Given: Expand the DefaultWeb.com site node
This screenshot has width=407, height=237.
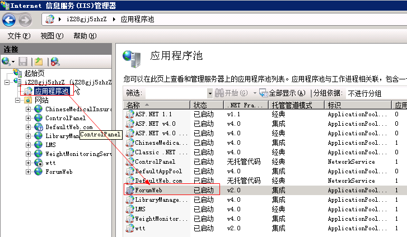Looking at the screenshot, I should [28, 127].
